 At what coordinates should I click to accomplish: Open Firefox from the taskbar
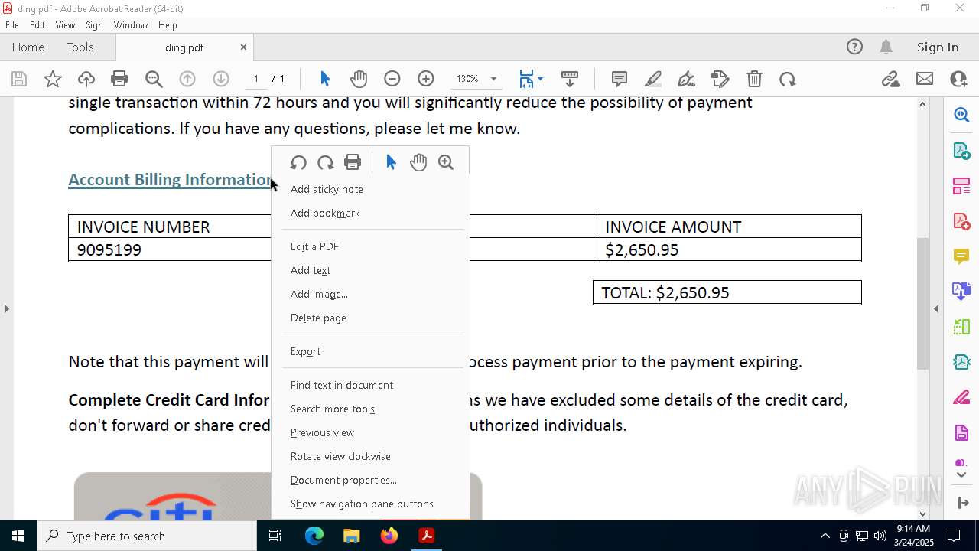tap(389, 536)
